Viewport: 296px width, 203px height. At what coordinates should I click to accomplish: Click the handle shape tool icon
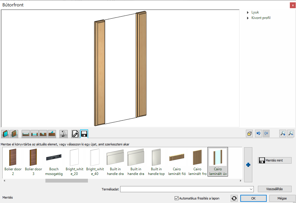[64, 134]
